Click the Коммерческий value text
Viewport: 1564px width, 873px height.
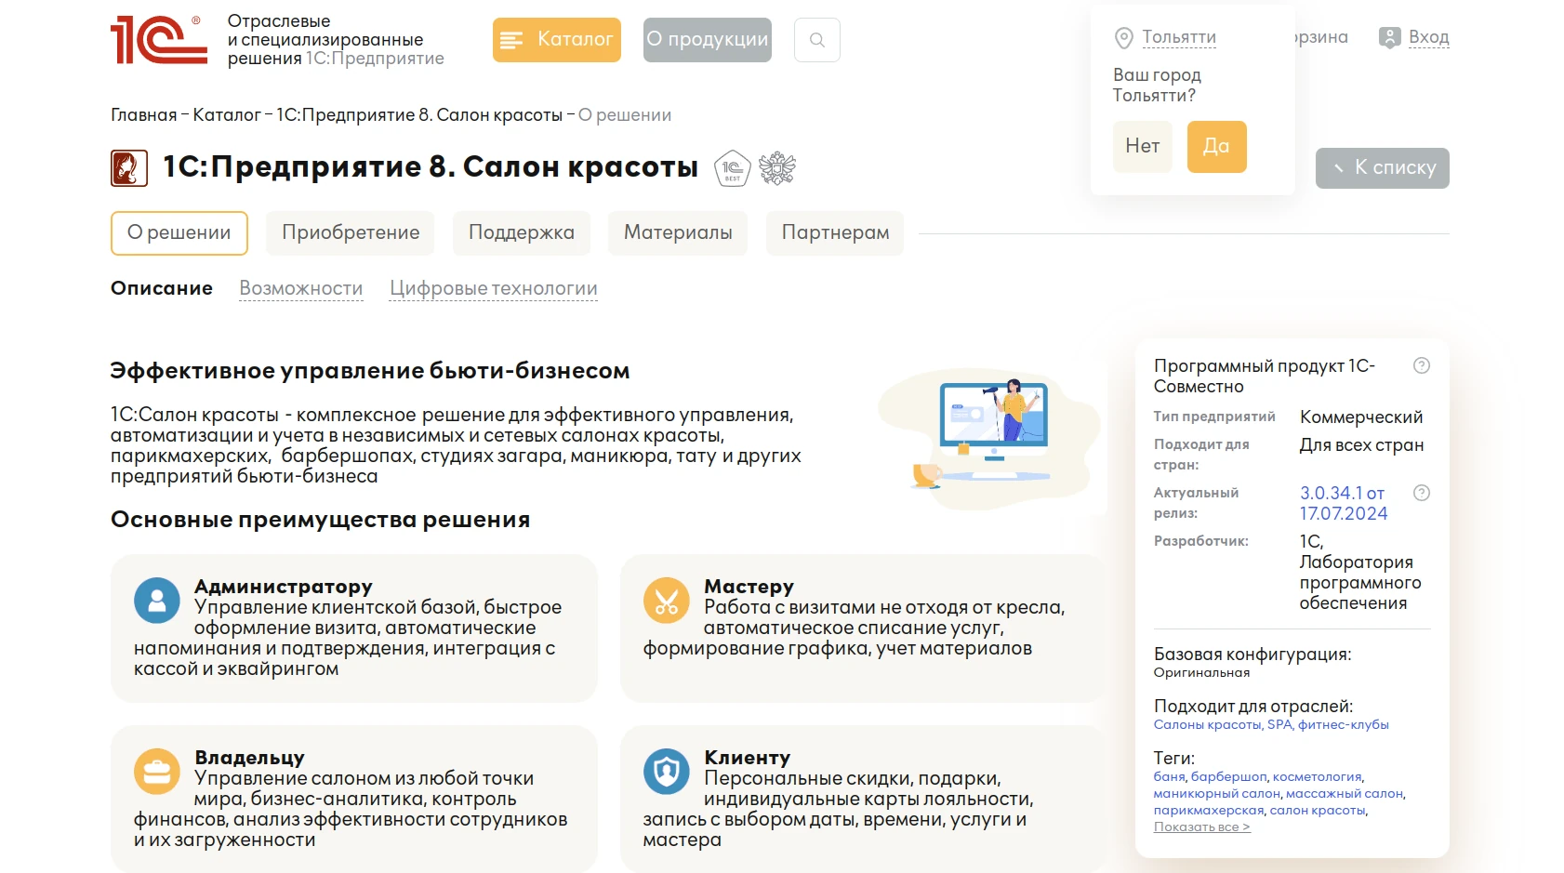click(x=1361, y=417)
